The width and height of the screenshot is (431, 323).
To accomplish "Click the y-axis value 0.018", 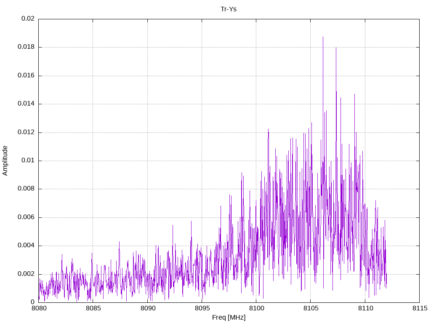I will 26,47.
